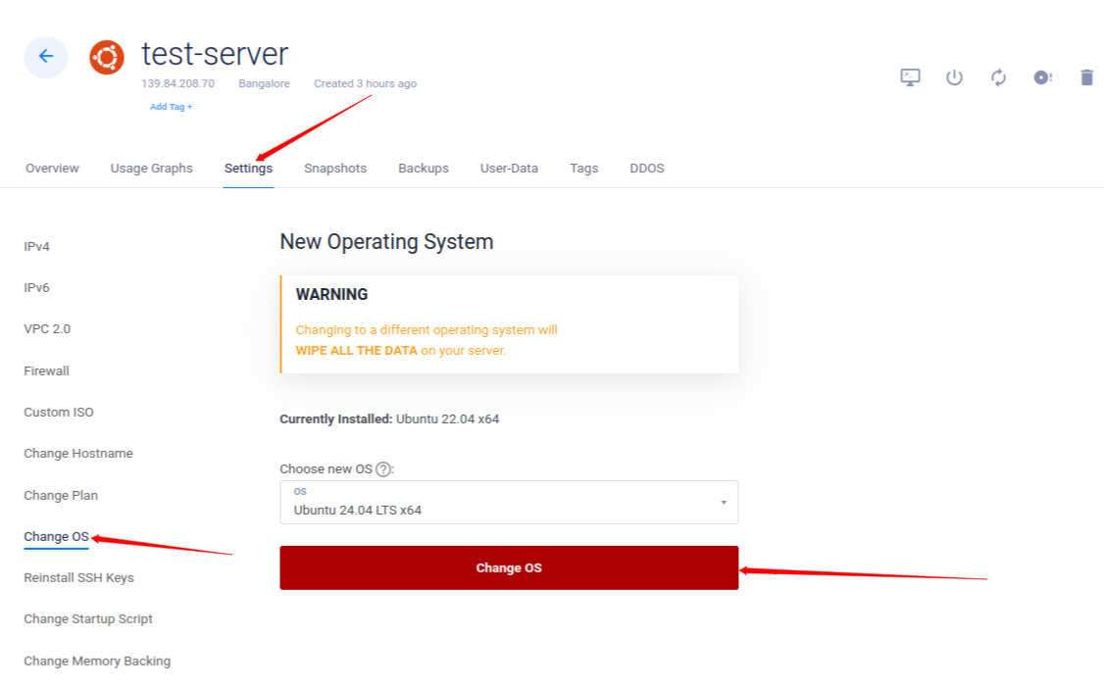Open IPv6 settings in sidebar

tap(36, 288)
